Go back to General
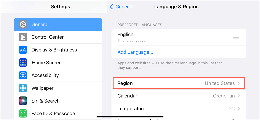260x120 pixels. tap(121, 7)
